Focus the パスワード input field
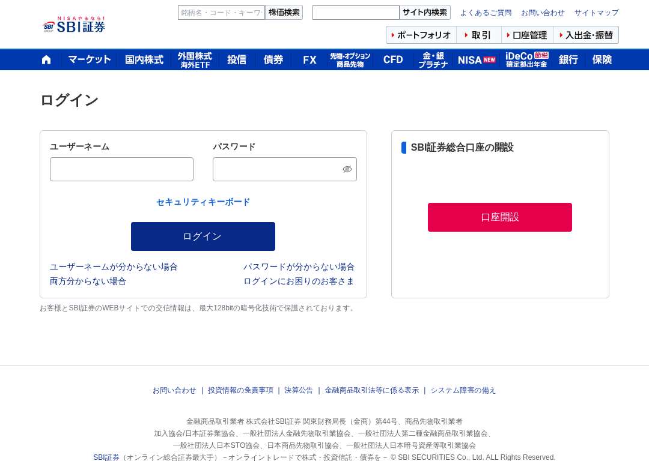Screen dimensions: 649x461 pyautogui.click(x=285, y=169)
